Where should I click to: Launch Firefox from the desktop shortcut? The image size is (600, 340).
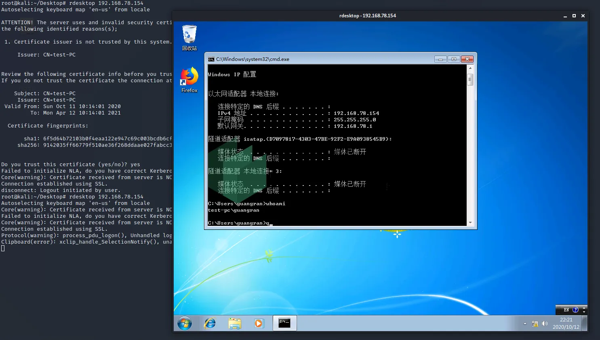coord(189,80)
